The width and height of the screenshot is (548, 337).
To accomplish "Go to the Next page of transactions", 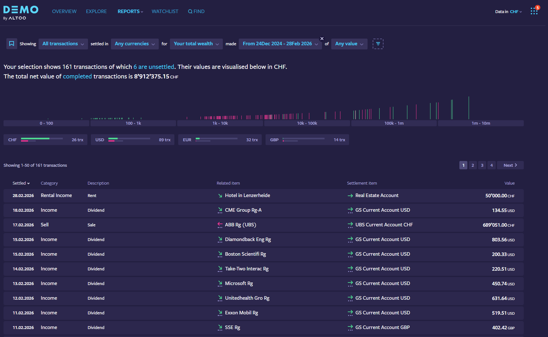I will point(510,165).
